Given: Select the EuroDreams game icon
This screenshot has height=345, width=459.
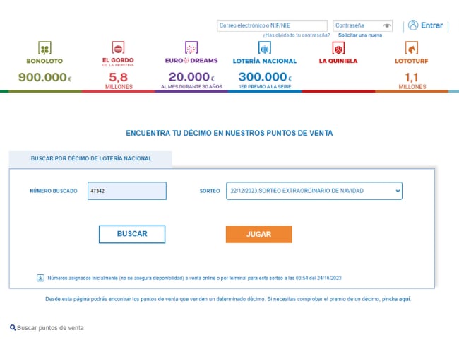Looking at the screenshot, I should click(x=191, y=48).
